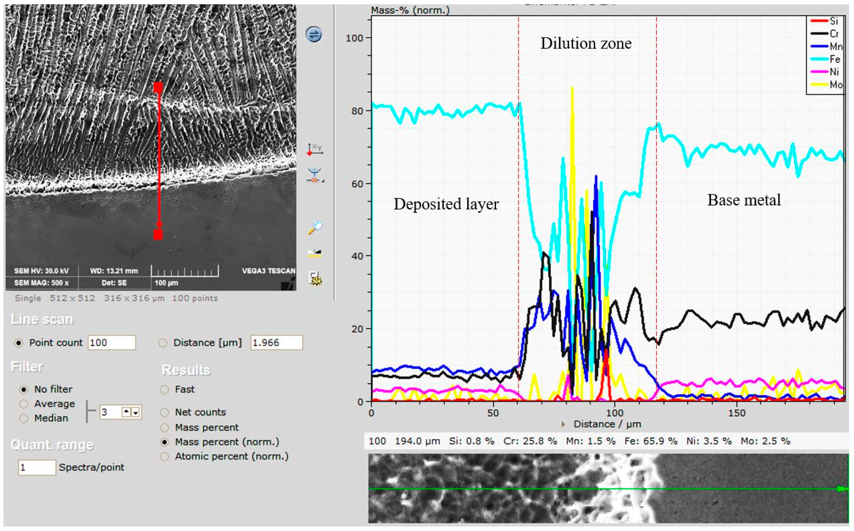Select Atomic percent (norm.) results option
Image resolution: width=854 pixels, height=531 pixels.
pos(164,456)
